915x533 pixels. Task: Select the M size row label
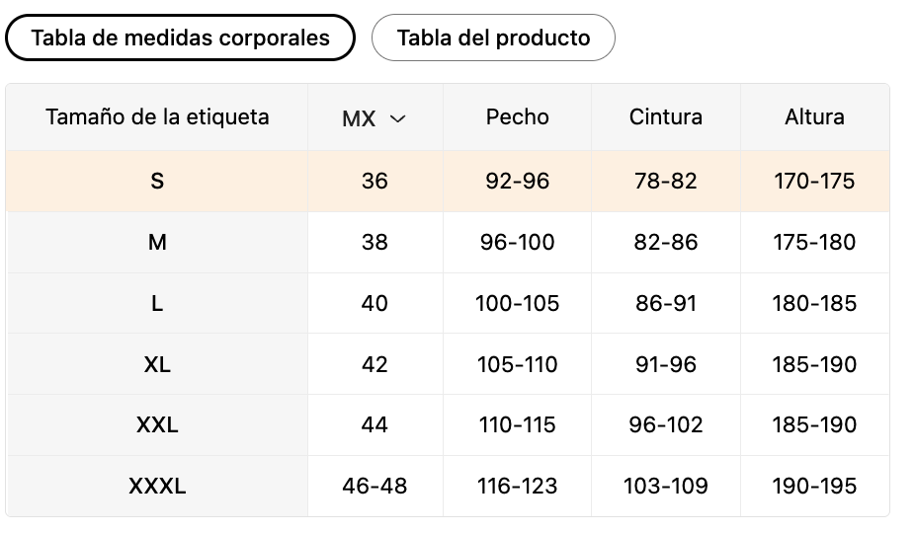click(157, 243)
